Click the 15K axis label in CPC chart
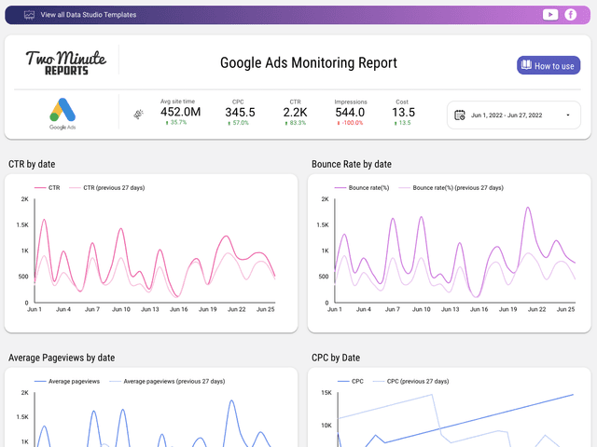The width and height of the screenshot is (597, 447). [x=326, y=393]
